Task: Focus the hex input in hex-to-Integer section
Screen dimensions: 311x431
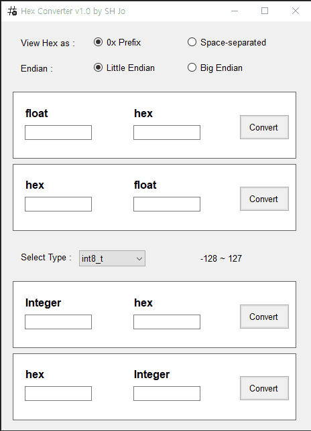Action: (58, 394)
